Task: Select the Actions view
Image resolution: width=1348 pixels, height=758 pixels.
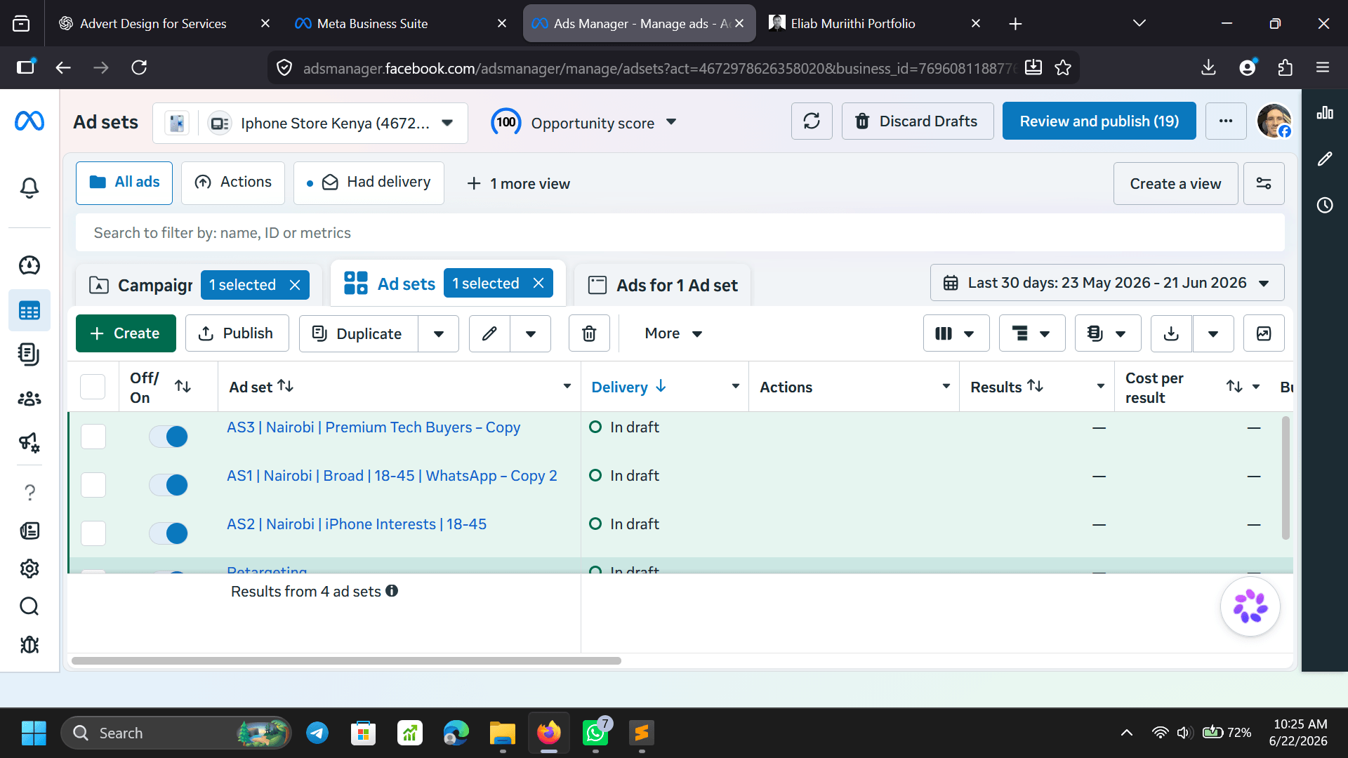Action: point(233,182)
